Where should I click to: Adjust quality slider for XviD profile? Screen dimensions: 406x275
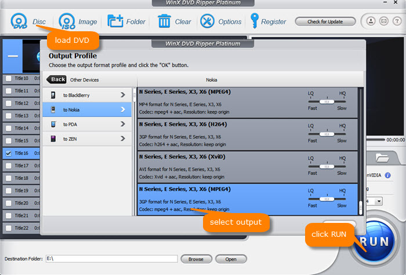coord(327,167)
